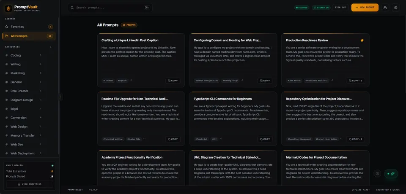
Task: Click the OFFLINE-FIRST footer label
Action: [361, 190]
